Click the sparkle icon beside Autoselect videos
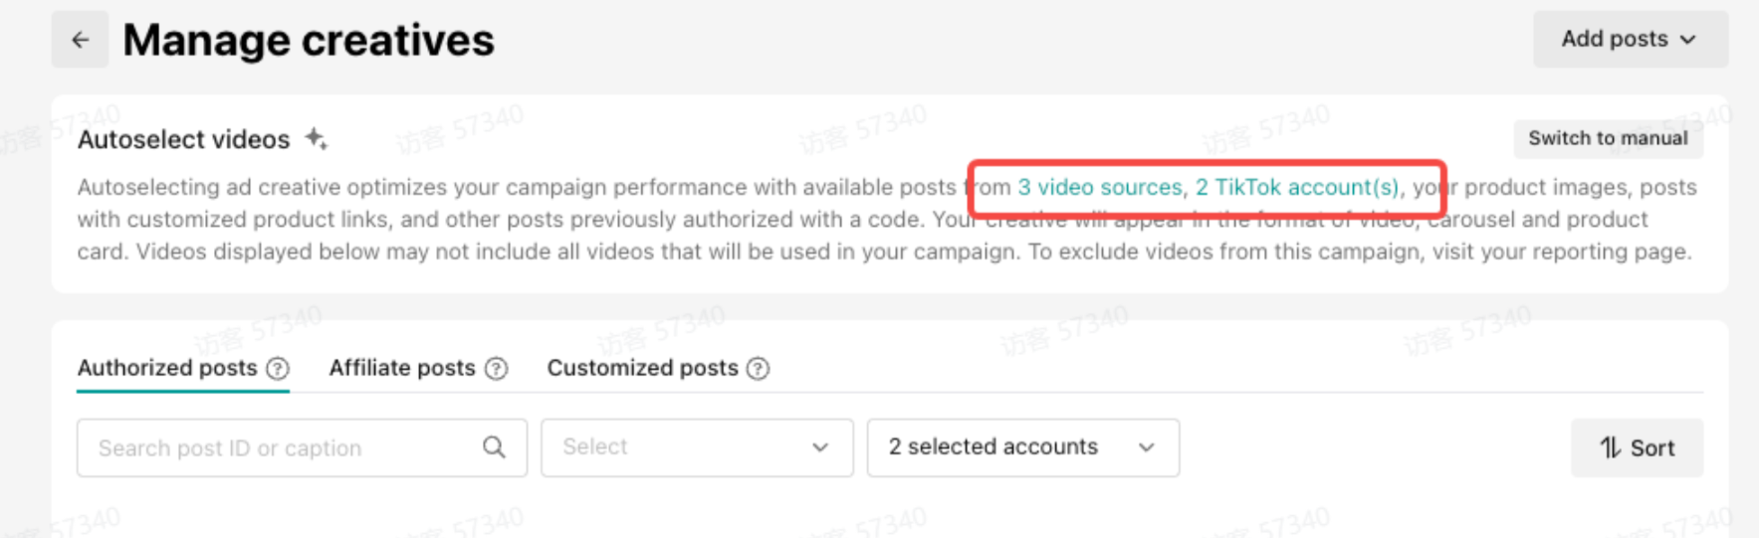The height and width of the screenshot is (538, 1759). pyautogui.click(x=316, y=138)
